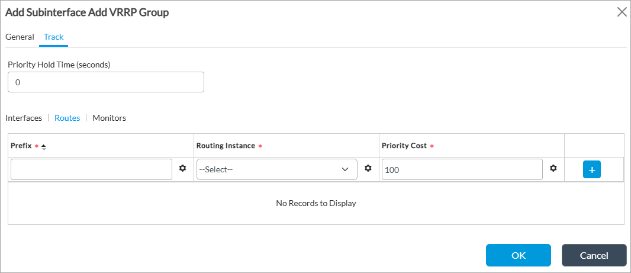Image resolution: width=631 pixels, height=273 pixels.
Task: Show the Routes tracking section
Action: coord(67,118)
